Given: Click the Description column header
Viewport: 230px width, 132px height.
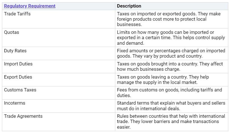Looking at the screenshot, I should click(129, 6).
